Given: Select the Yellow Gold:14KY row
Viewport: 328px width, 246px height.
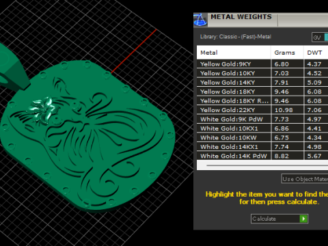Looking at the screenshot, I should pos(262,82).
